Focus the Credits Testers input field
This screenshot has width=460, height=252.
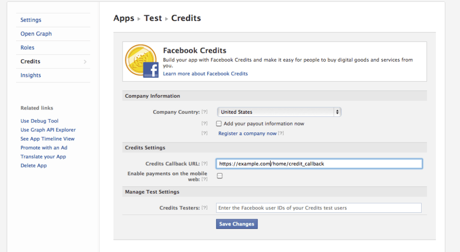pyautogui.click(x=318, y=208)
